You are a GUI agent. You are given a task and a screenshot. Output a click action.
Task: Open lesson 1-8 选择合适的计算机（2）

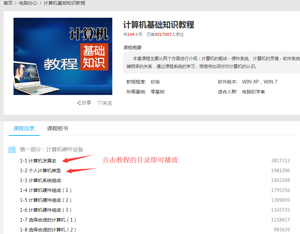(x=48, y=230)
